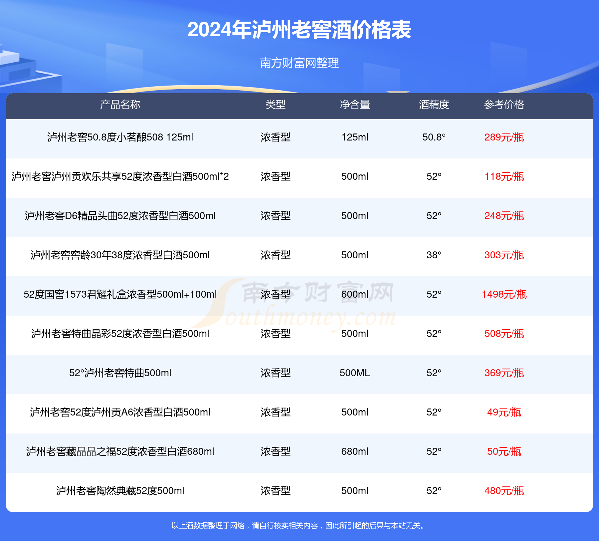Click price 303元/瓶
Viewport: 599px width, 556px height.
[x=504, y=255]
